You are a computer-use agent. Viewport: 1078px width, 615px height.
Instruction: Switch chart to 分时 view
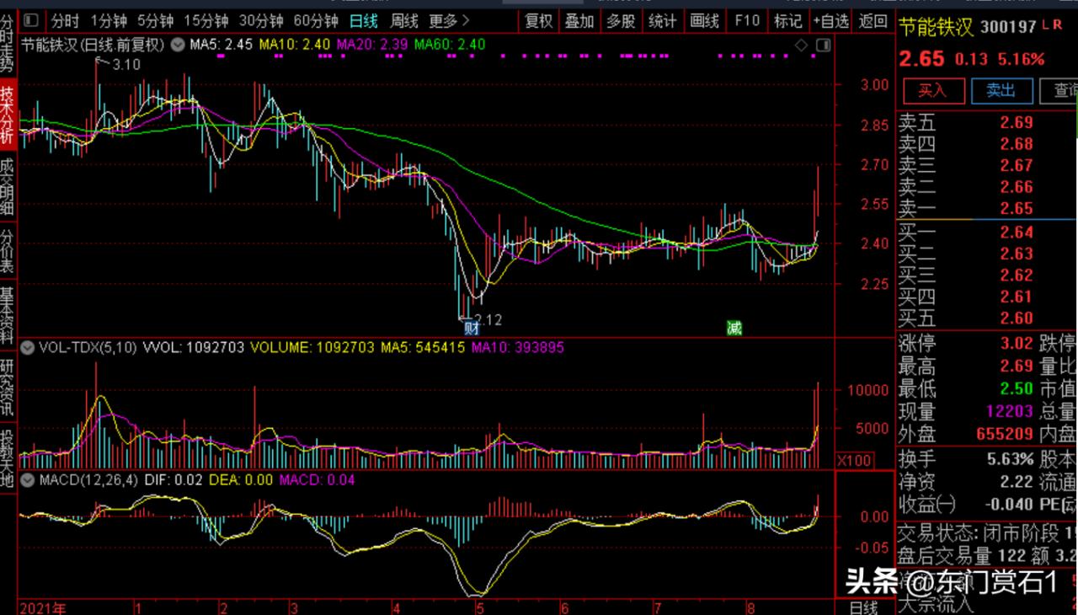pyautogui.click(x=65, y=20)
